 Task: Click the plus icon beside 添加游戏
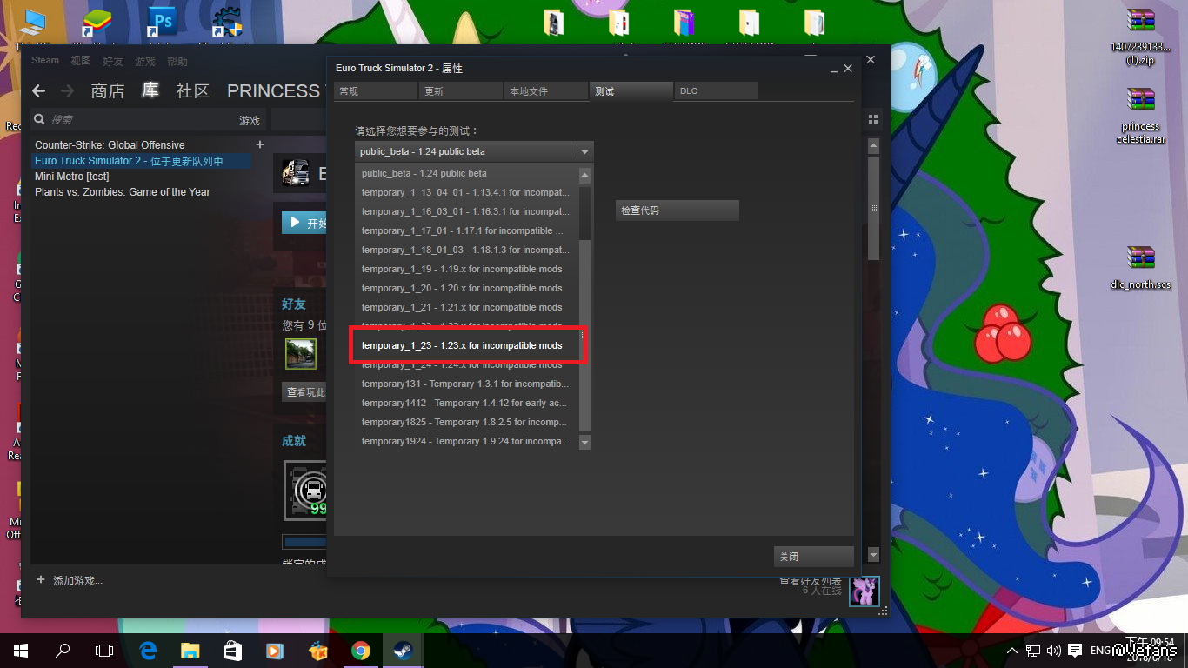[x=41, y=579]
